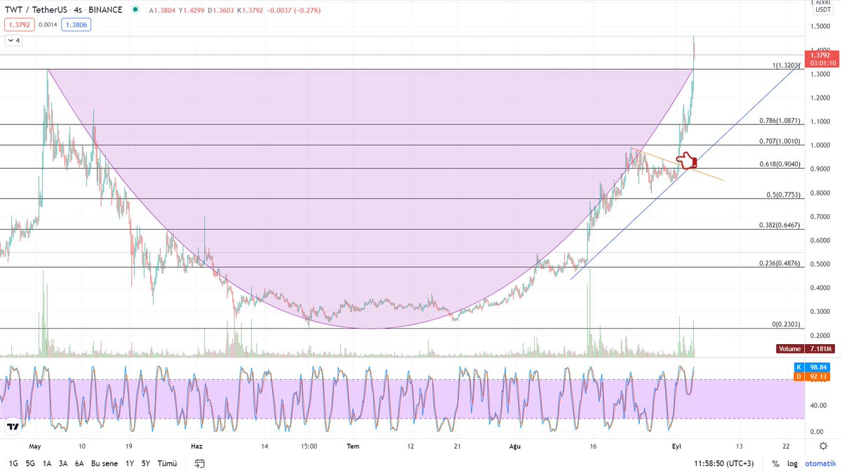Image resolution: width=842 pixels, height=474 pixels.
Task: Click the Eyl label on time axis
Action: tap(676, 446)
